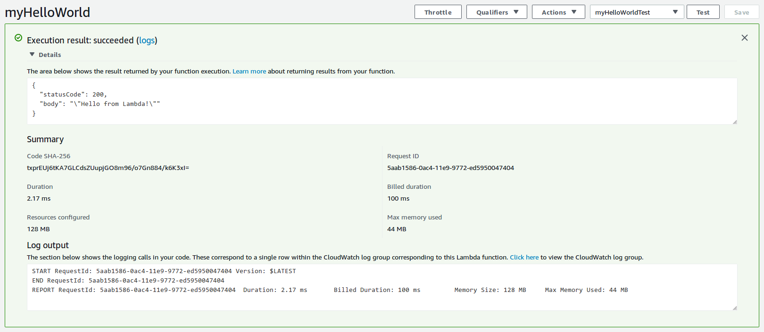Open the myHelloWorldTest event selector

636,12
